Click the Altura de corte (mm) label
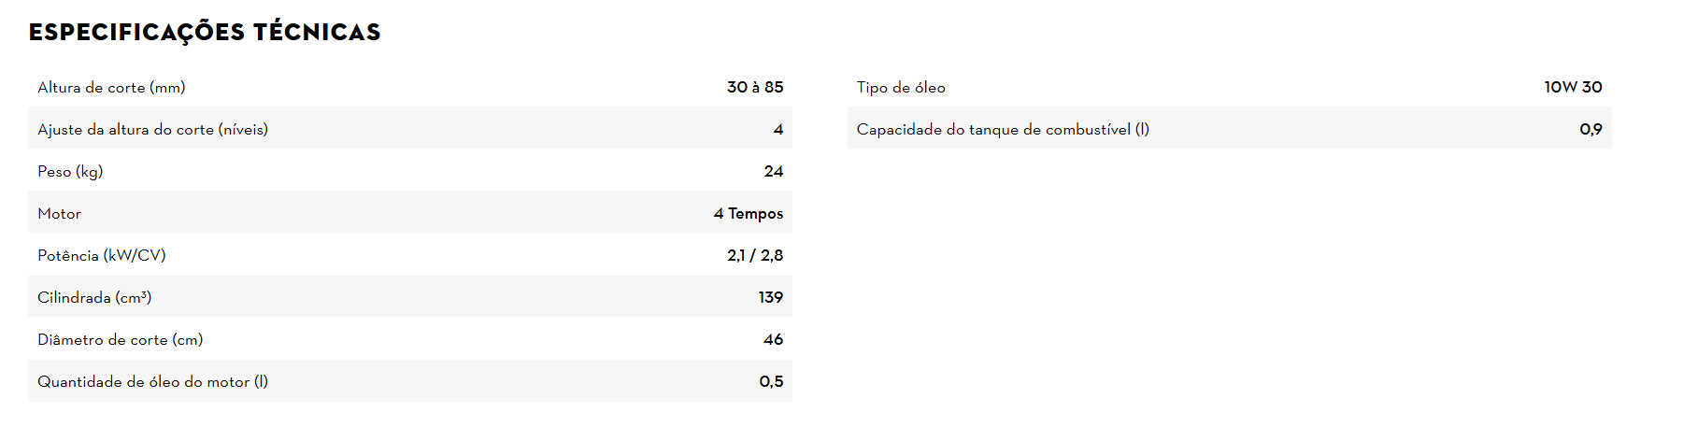Image resolution: width=1683 pixels, height=427 pixels. 111,87
